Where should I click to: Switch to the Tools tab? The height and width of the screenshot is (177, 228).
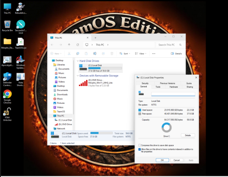[158, 87]
